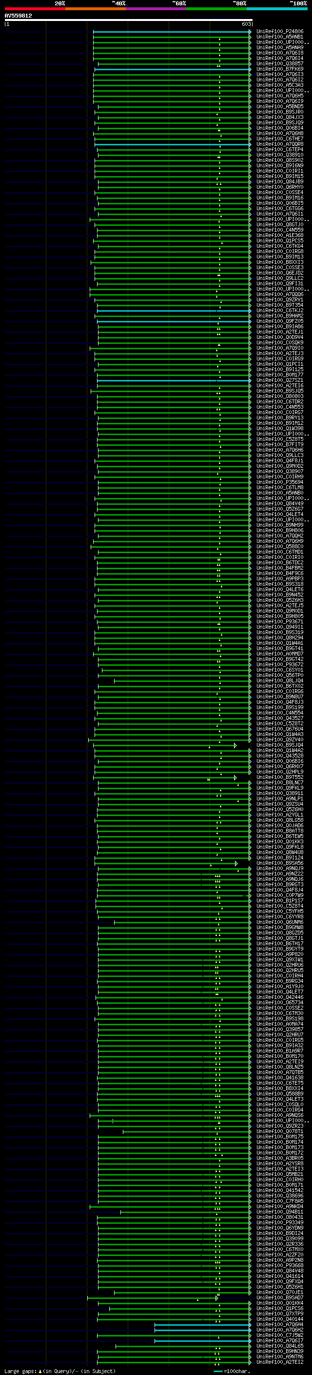Click the UniRef100_A5C3A3 label
The image size is (312, 1375).
point(280,85)
